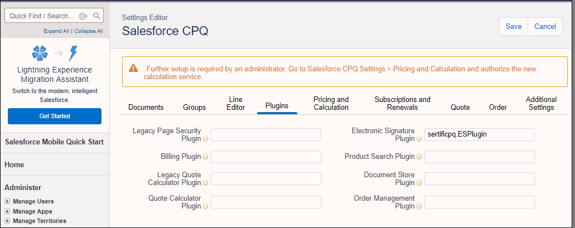The image size is (575, 228).
Task: Click the Billing Plugin input field
Action: (266, 157)
